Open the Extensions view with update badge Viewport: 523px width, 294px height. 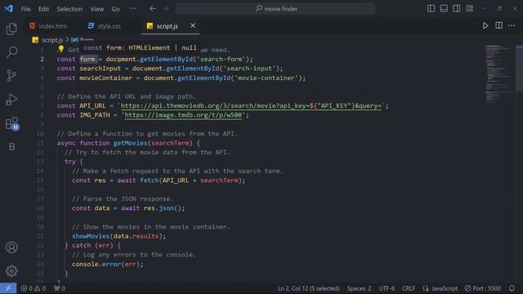point(11,123)
